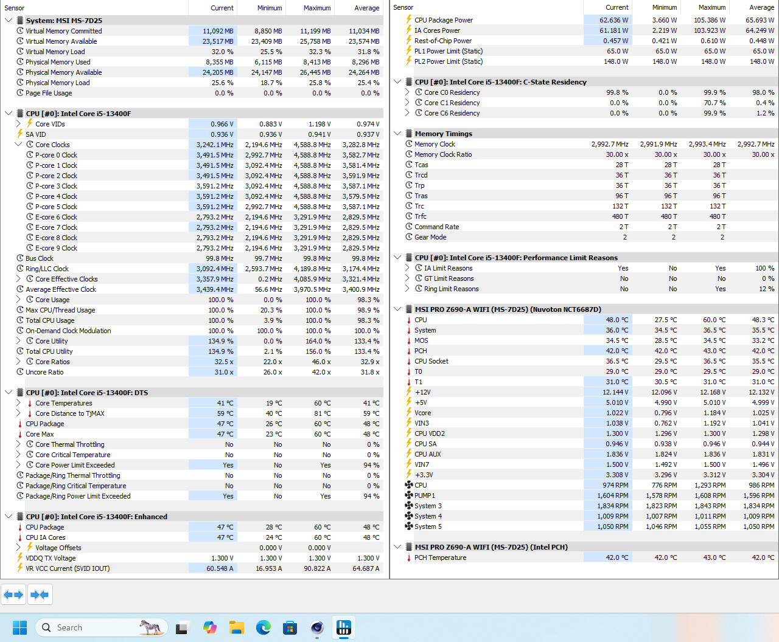Select the Command Rate row
Image resolution: width=779 pixels, height=642 pixels.
point(584,227)
